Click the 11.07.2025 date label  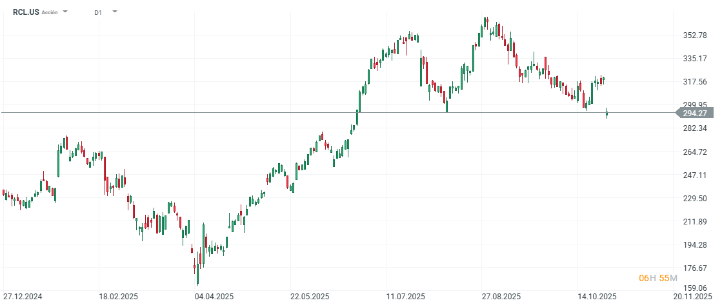(405, 297)
